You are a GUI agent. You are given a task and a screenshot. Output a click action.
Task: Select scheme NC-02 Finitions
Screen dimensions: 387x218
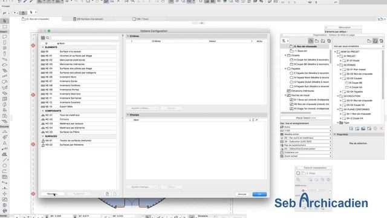(x=79, y=119)
